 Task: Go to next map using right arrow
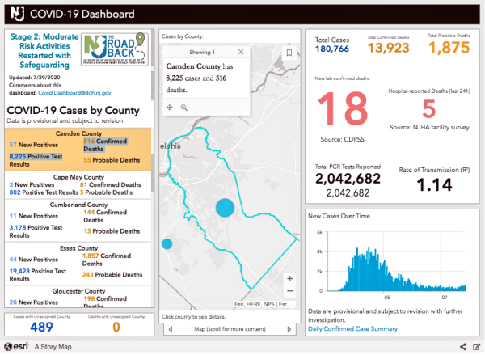point(289,328)
